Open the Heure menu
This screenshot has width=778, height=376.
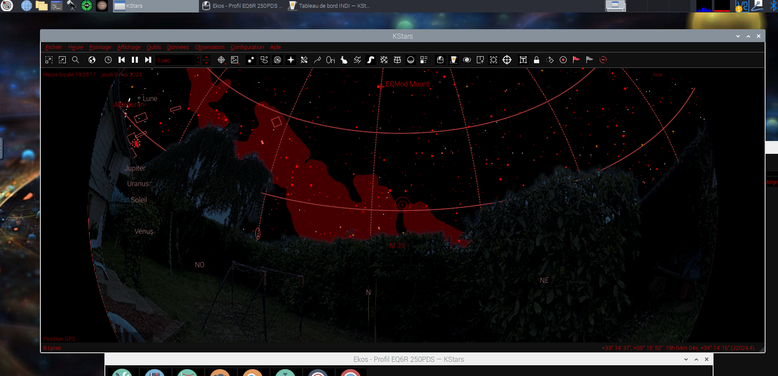click(76, 47)
